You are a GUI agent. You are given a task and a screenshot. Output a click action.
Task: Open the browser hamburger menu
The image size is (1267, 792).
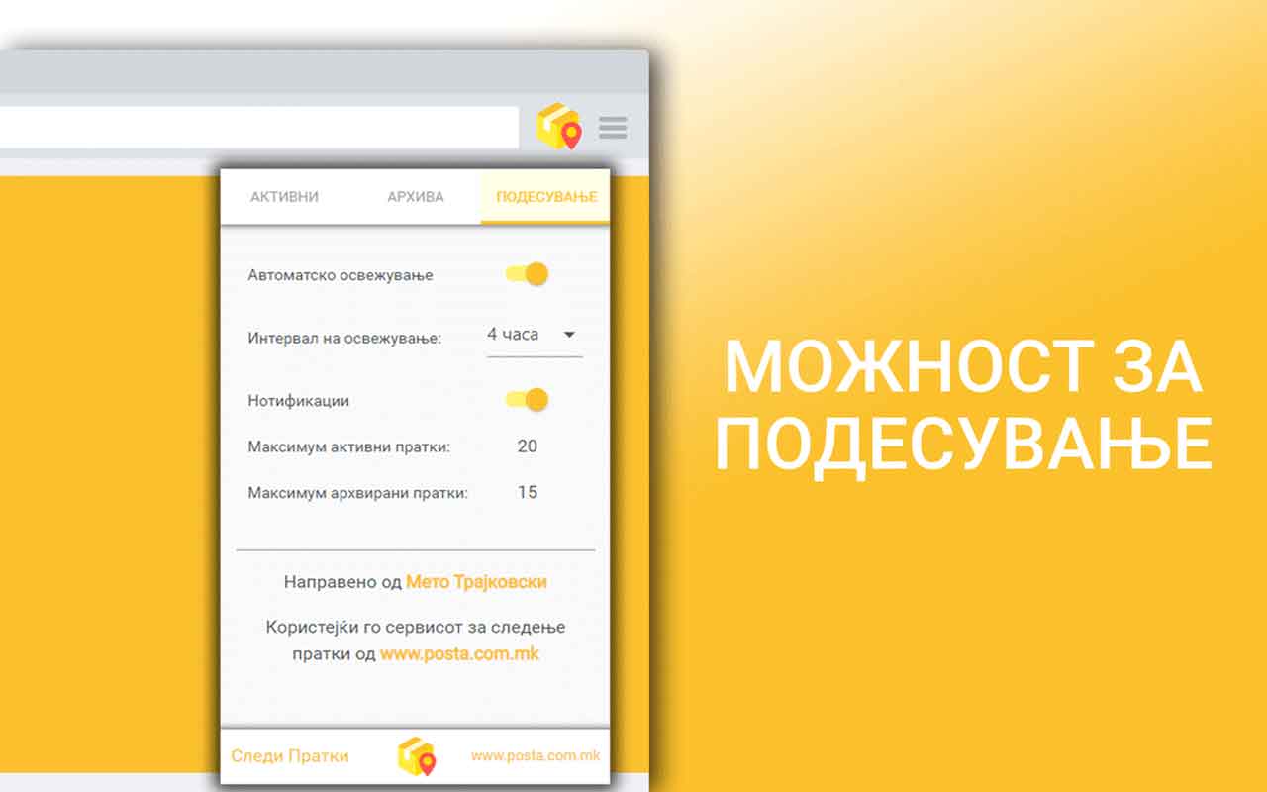point(613,128)
